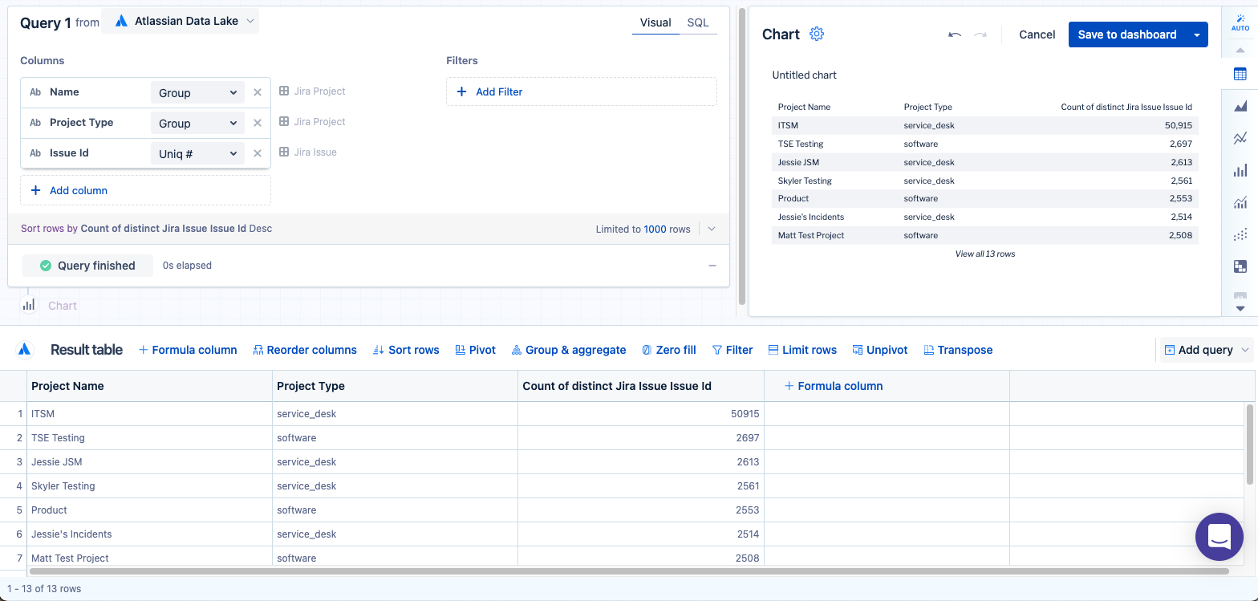This screenshot has width=1258, height=601.
Task: Click the Add column button
Action: [x=145, y=190]
